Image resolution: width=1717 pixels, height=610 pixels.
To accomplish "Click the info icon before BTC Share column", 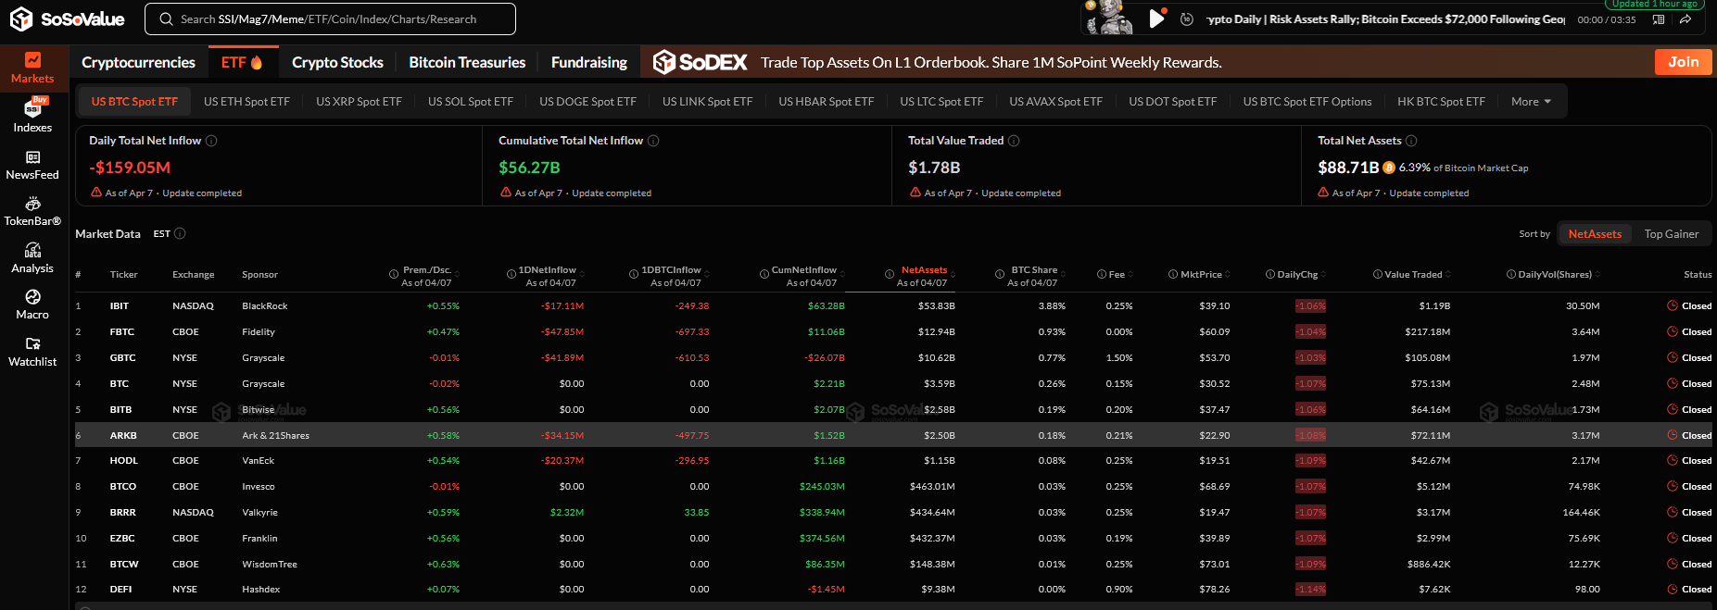I will point(1000,274).
